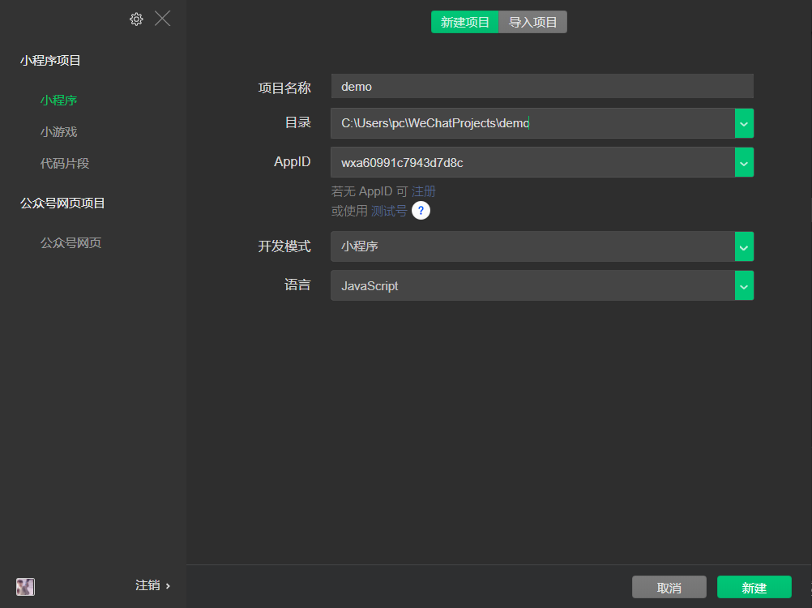Click 注销 to log out
The width and height of the screenshot is (812, 608).
pyautogui.click(x=153, y=585)
